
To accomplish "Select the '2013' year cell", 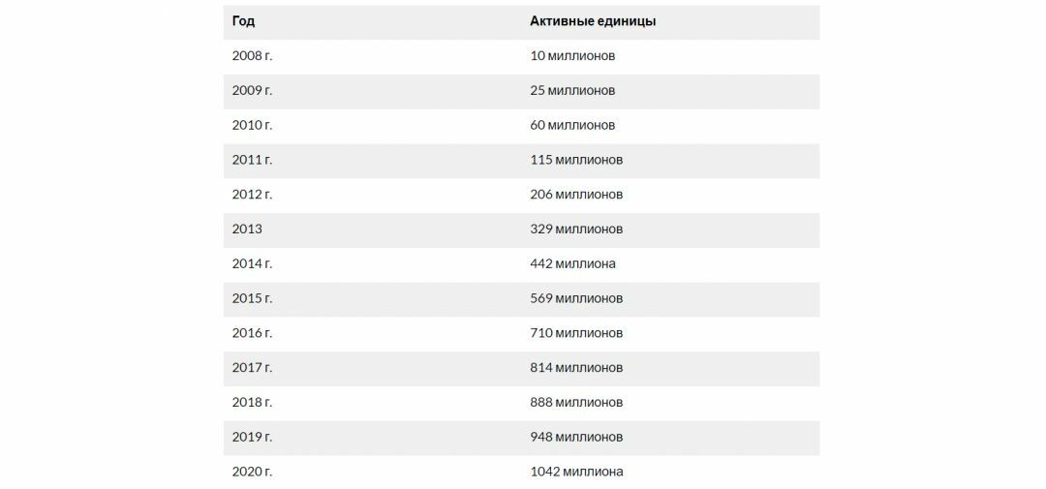I will (247, 229).
